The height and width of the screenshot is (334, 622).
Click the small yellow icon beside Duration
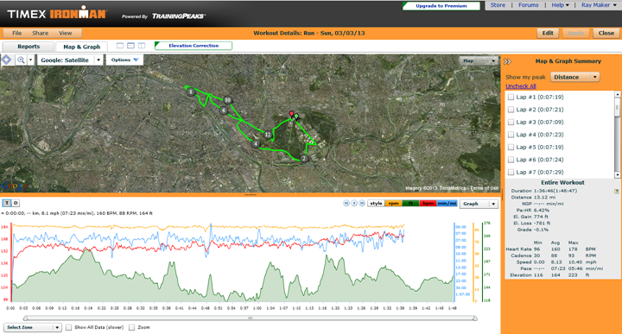click(x=617, y=191)
